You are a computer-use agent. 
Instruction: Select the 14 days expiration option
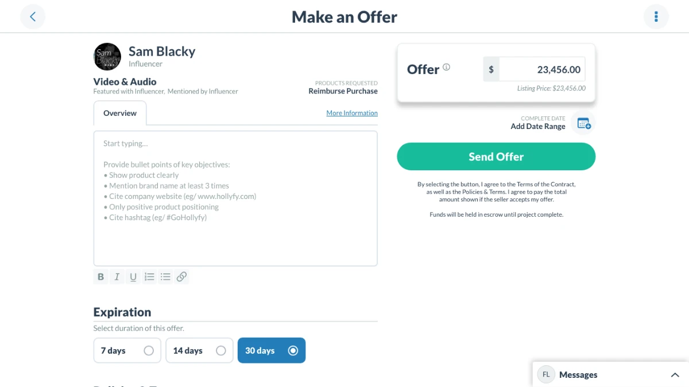pos(199,350)
